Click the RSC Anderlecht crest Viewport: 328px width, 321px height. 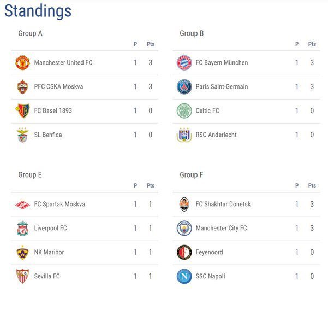(x=184, y=135)
